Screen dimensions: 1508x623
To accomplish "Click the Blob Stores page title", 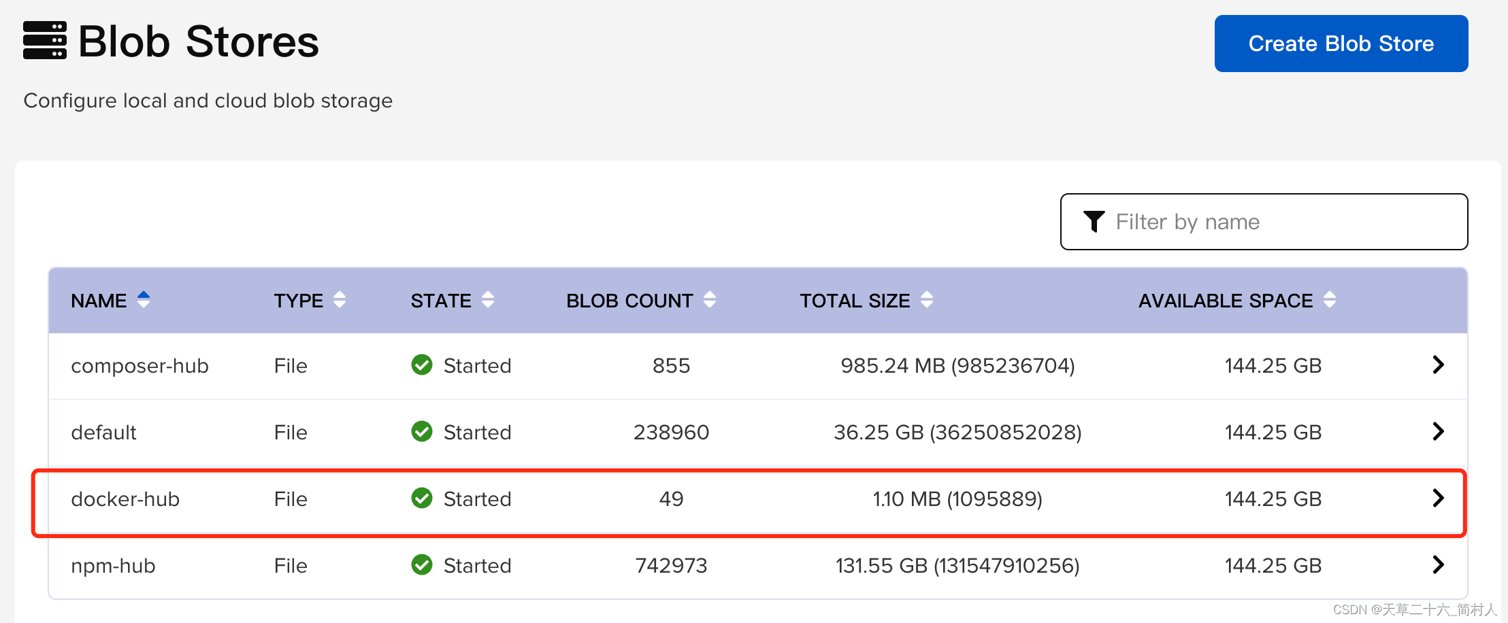I will [x=198, y=41].
